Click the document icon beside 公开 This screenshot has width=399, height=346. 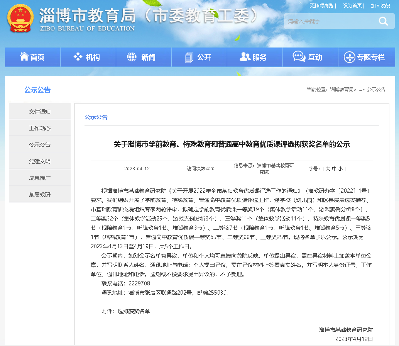tap(189, 57)
